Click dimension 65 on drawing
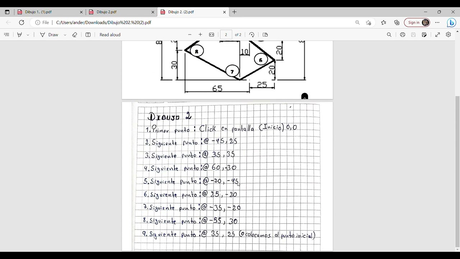Screen dimensions: 460x259 click(217, 88)
